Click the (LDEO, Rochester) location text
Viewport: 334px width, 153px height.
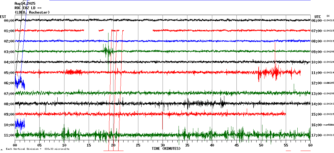[x=32, y=12]
